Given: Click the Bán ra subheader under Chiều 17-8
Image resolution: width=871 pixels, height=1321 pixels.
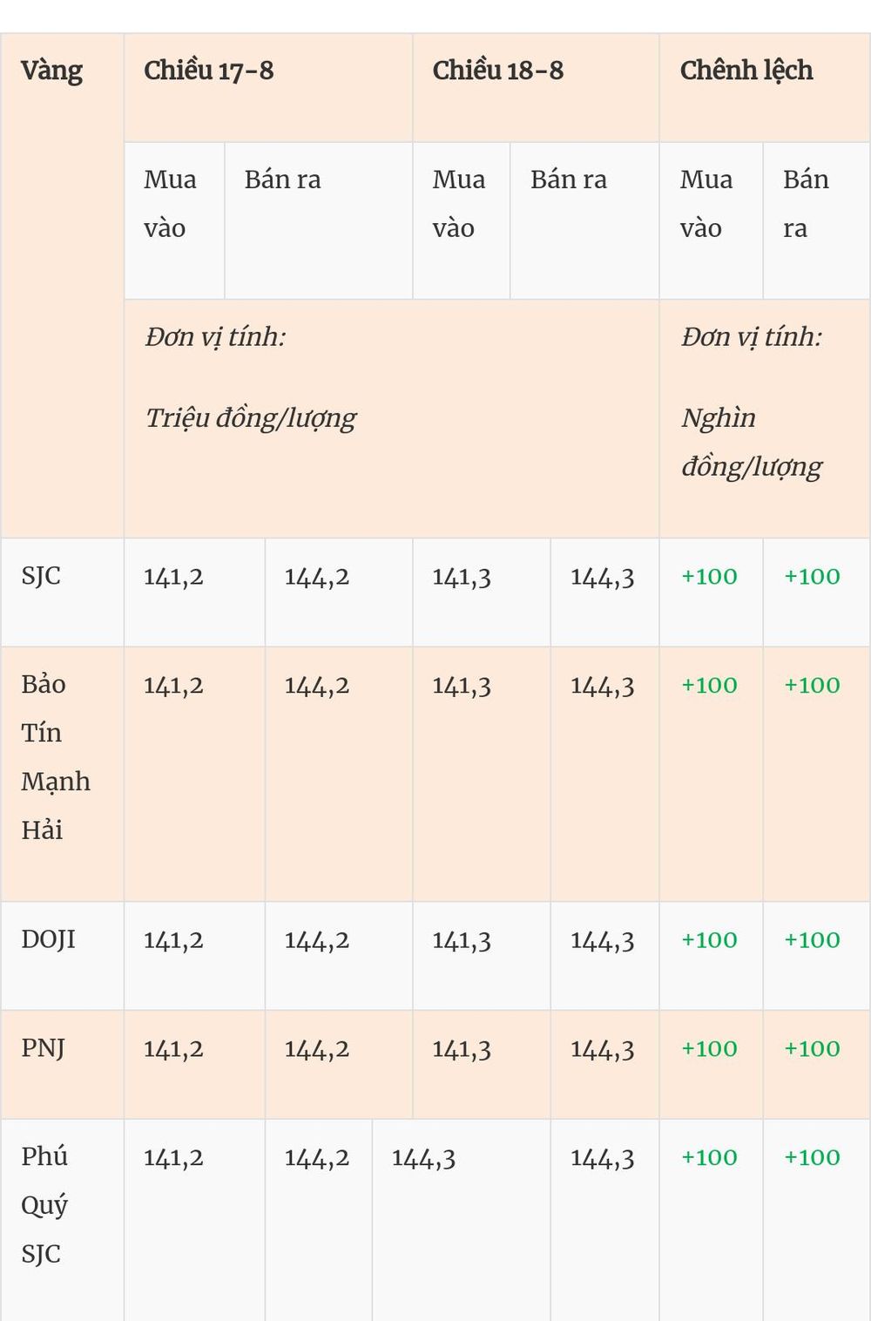Looking at the screenshot, I should [282, 180].
